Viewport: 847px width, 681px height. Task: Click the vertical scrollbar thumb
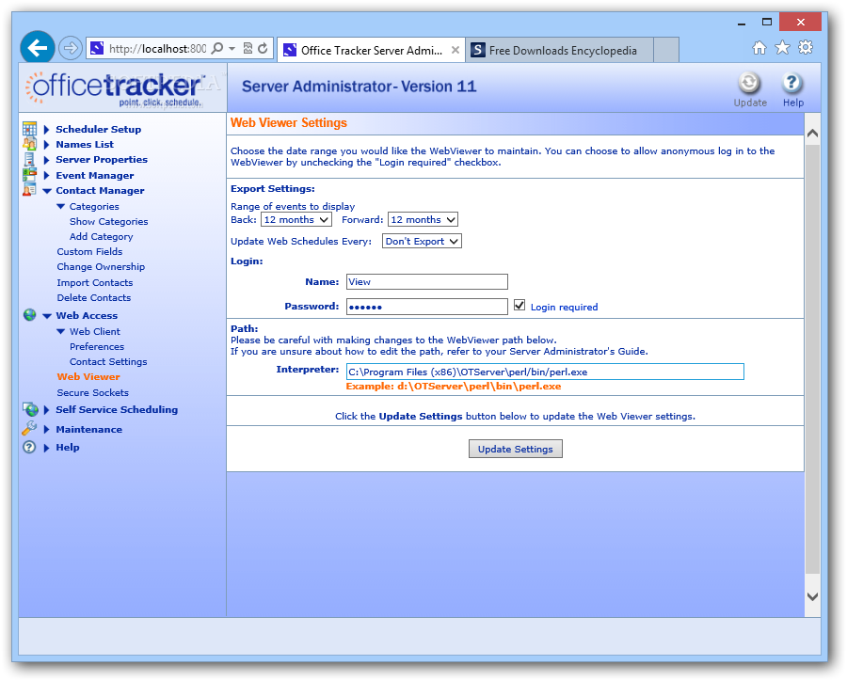click(x=812, y=359)
